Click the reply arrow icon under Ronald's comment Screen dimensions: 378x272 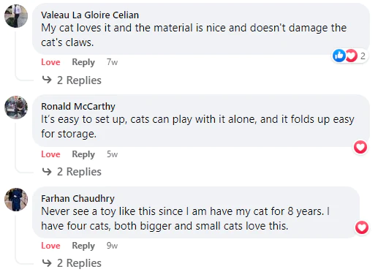click(x=47, y=172)
